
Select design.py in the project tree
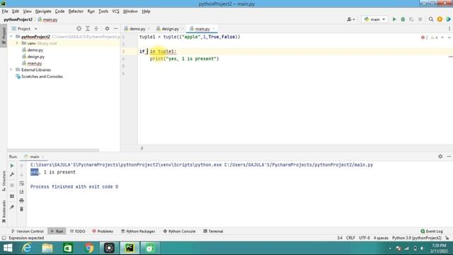point(36,57)
